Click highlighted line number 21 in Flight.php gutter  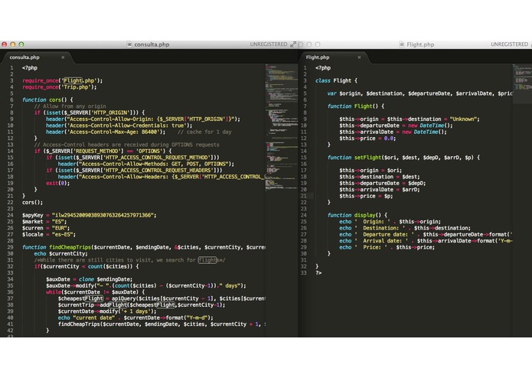(x=304, y=197)
